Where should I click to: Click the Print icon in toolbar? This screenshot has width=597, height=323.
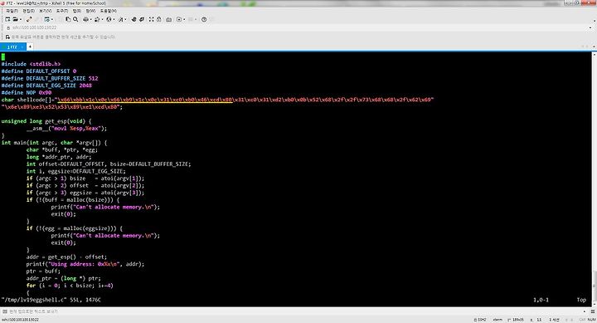coord(85,19)
